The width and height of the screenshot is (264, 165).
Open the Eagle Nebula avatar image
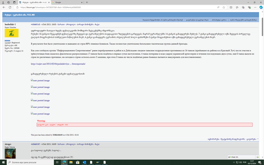pyautogui.click(x=10, y=153)
